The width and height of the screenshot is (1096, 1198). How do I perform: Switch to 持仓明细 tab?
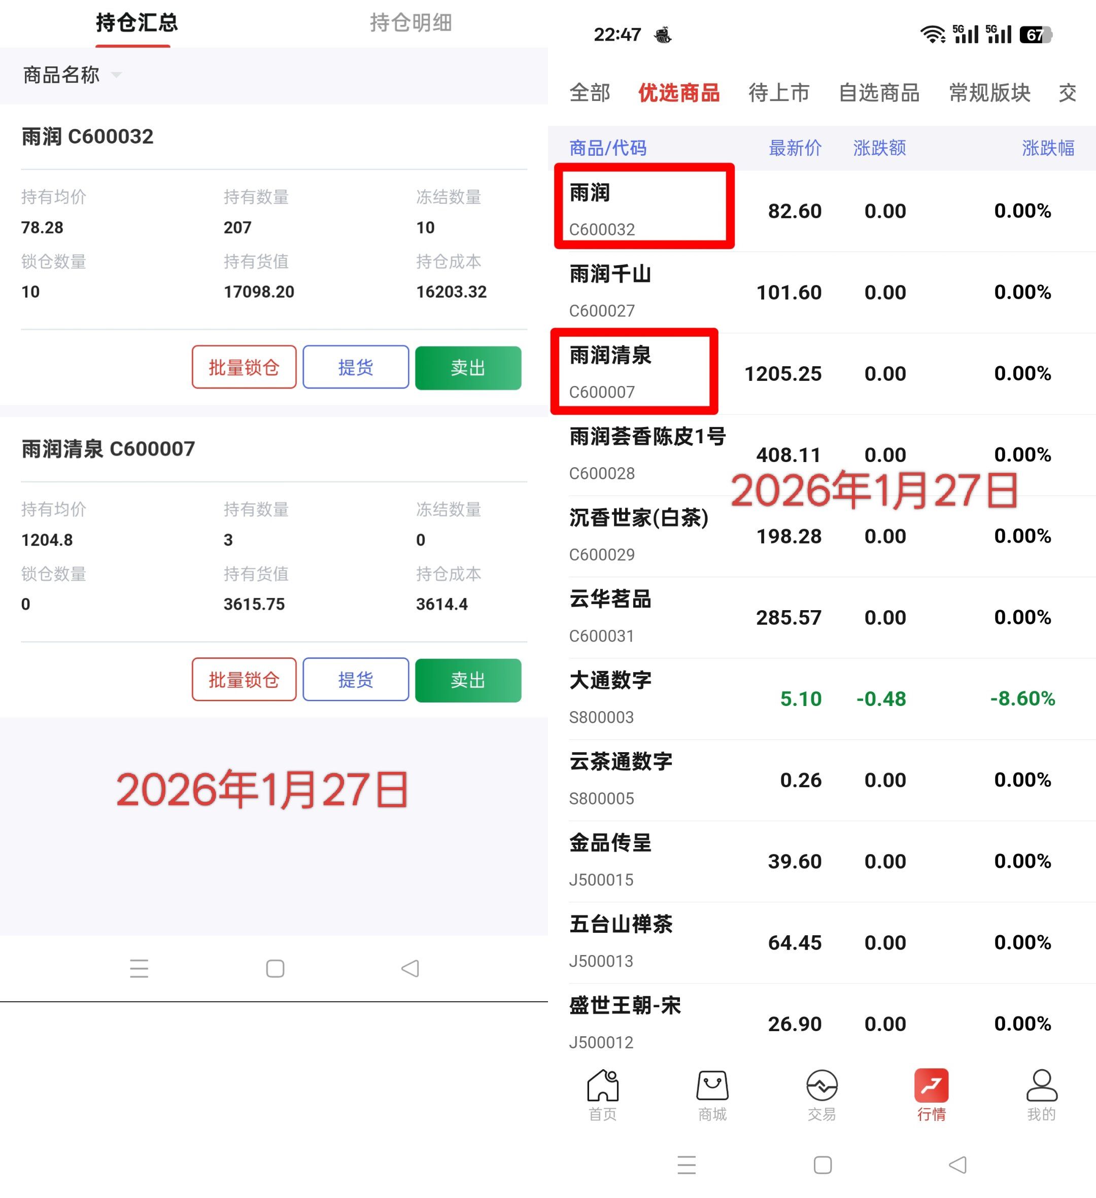tap(410, 23)
